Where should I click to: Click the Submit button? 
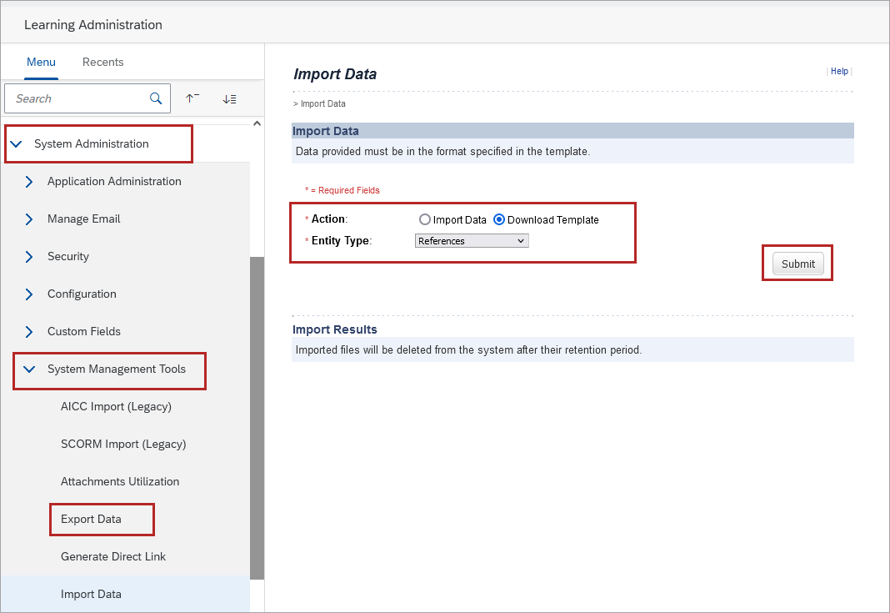797,263
